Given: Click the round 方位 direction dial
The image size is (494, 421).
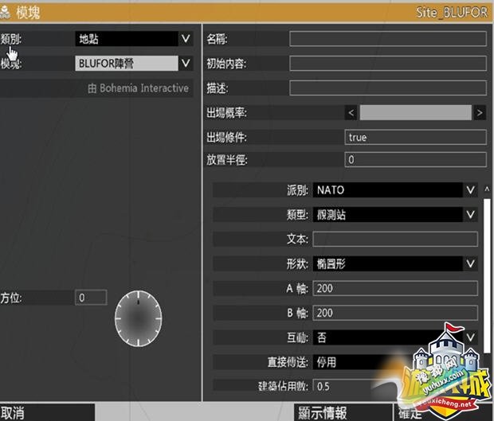Looking at the screenshot, I should [138, 318].
